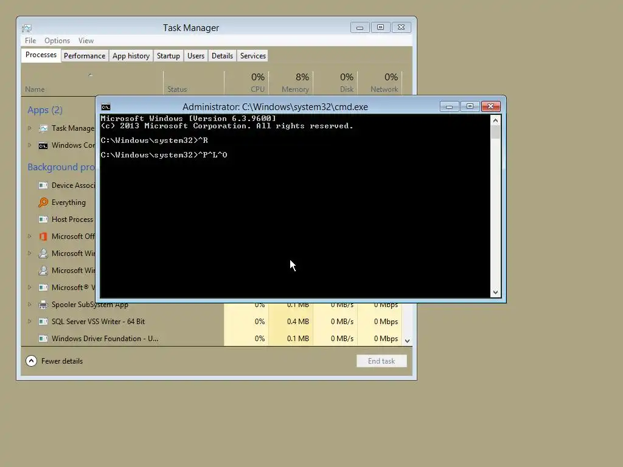Image resolution: width=623 pixels, height=467 pixels.
Task: Minimize the cmd.exe window
Action: [450, 106]
